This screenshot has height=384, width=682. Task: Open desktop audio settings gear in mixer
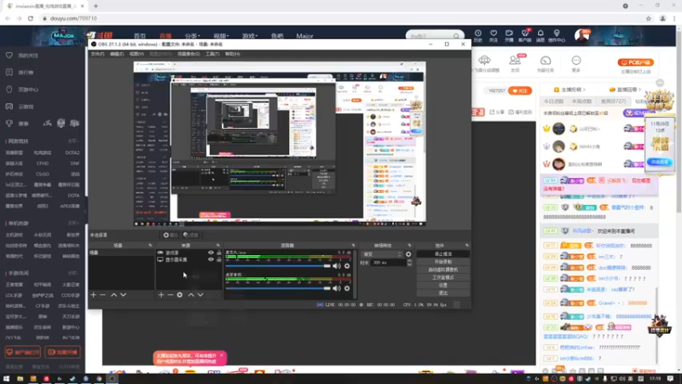[347, 288]
